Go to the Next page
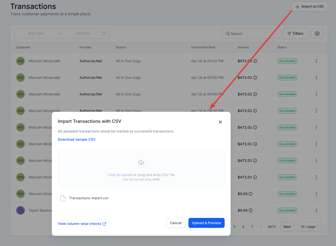 [x=287, y=227]
